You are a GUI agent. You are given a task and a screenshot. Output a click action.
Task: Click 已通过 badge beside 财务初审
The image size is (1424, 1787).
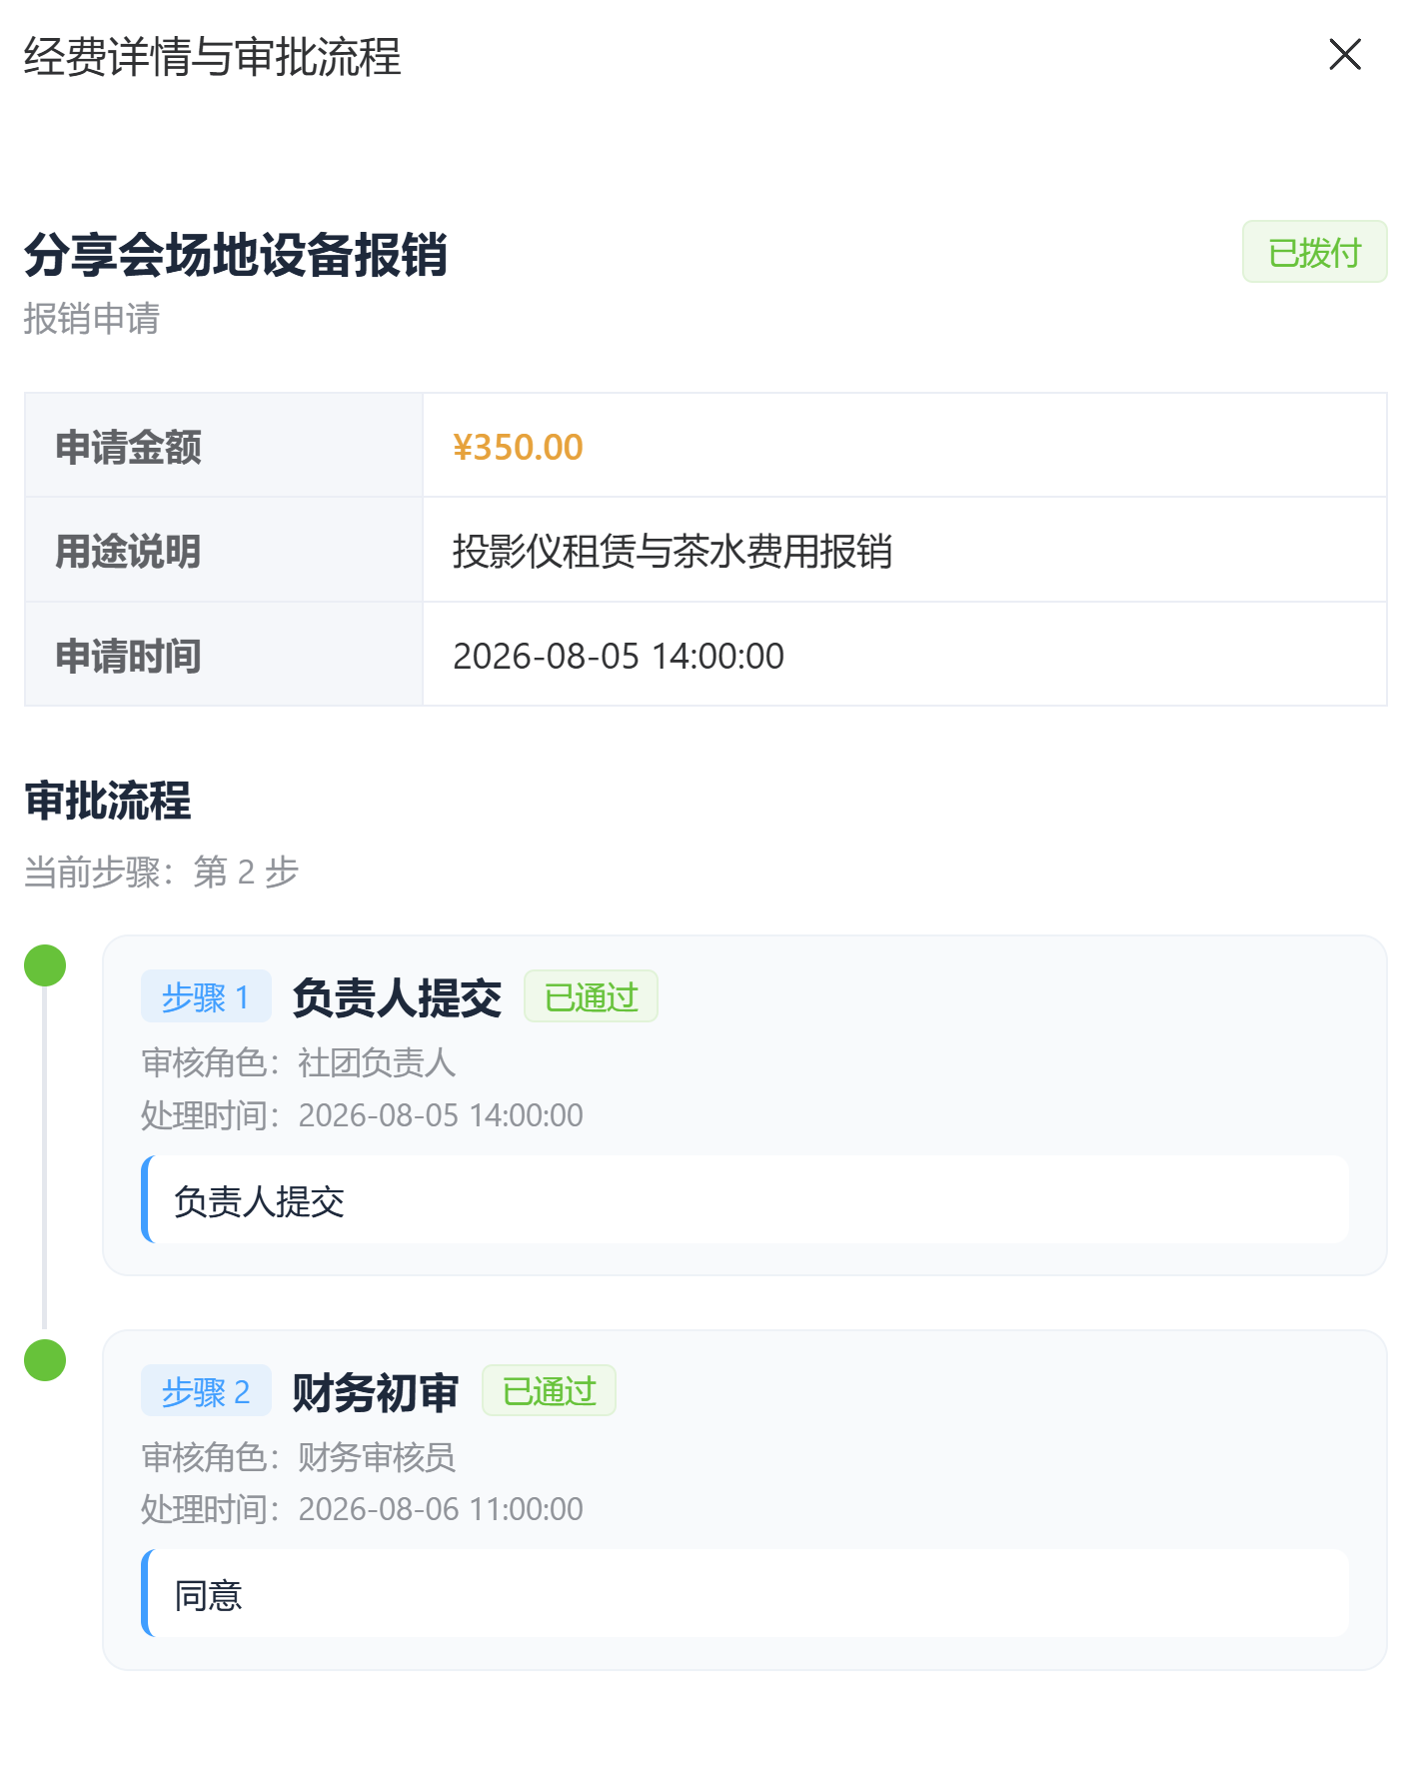(549, 1391)
